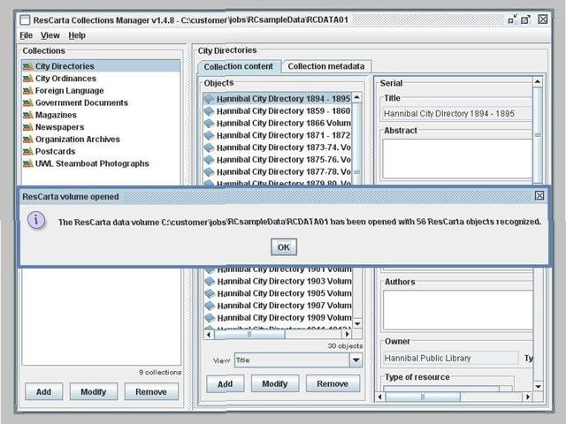
Task: Click the information icon in the dialog
Action: coord(36,221)
